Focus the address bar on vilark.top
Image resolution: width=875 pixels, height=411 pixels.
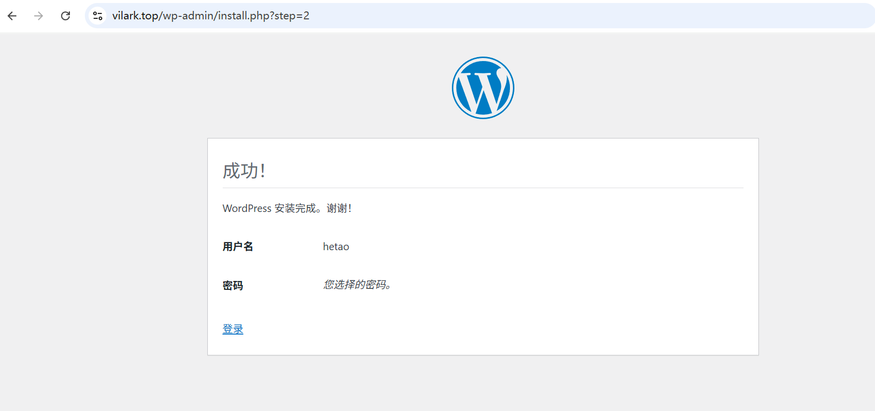135,16
